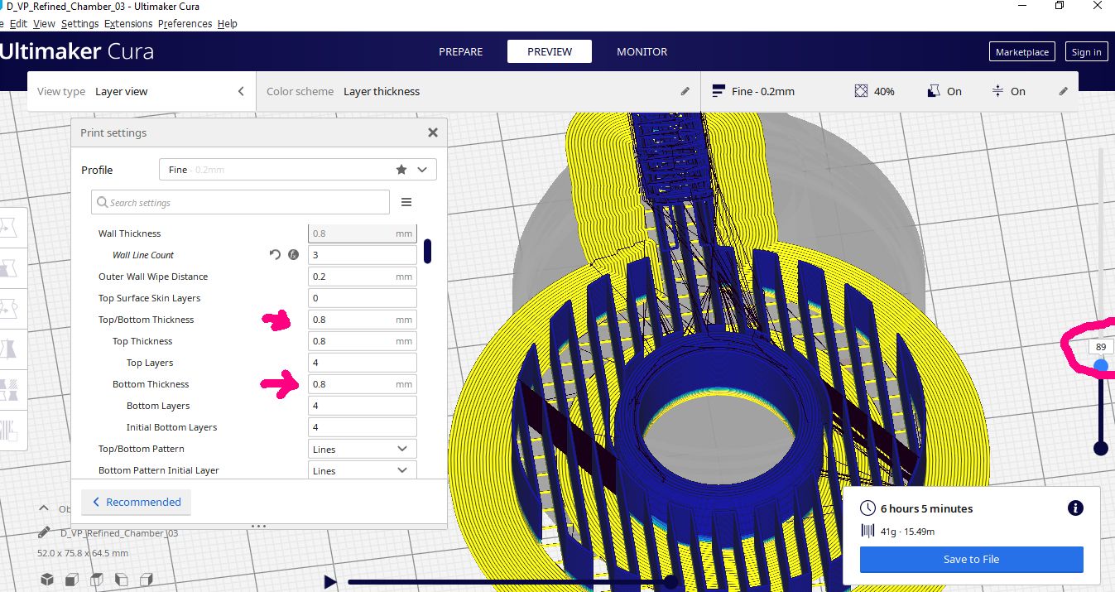The image size is (1115, 592).
Task: Click the lower layer slider handle
Action: [x=1101, y=448]
